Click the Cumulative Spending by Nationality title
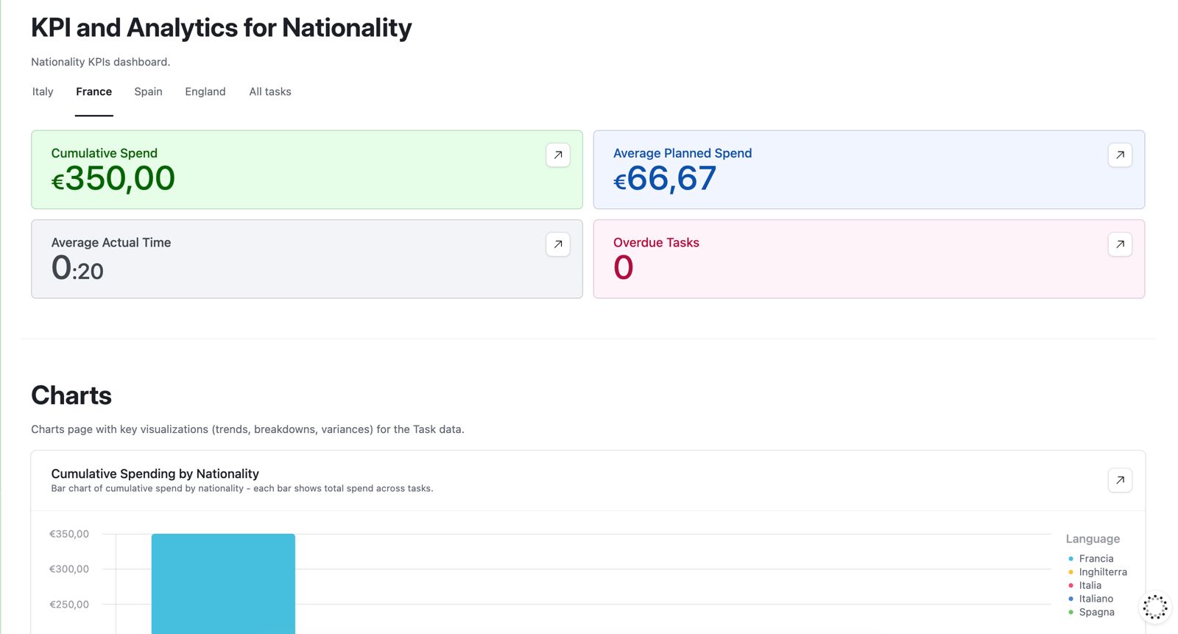 [155, 473]
